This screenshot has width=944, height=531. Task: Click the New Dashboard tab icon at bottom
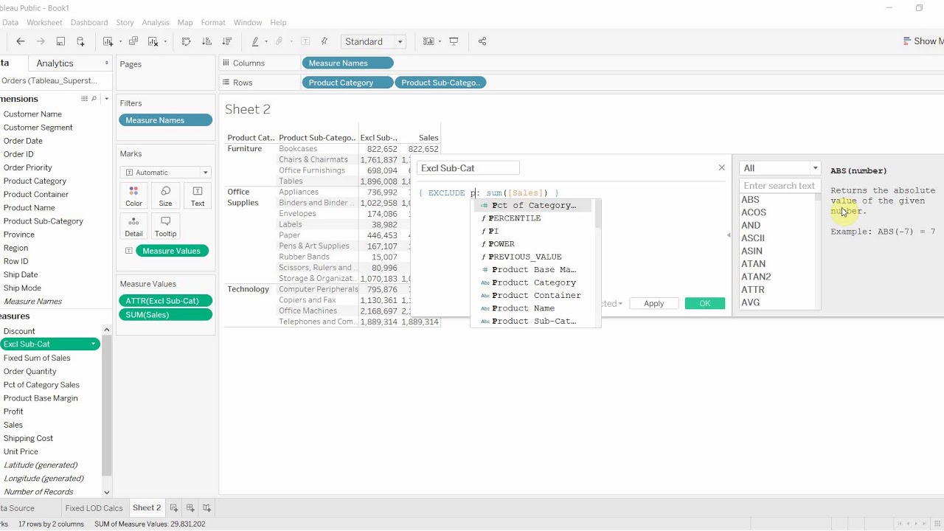pos(190,508)
